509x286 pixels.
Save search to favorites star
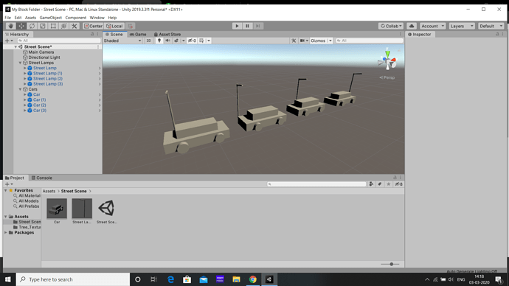[389, 184]
